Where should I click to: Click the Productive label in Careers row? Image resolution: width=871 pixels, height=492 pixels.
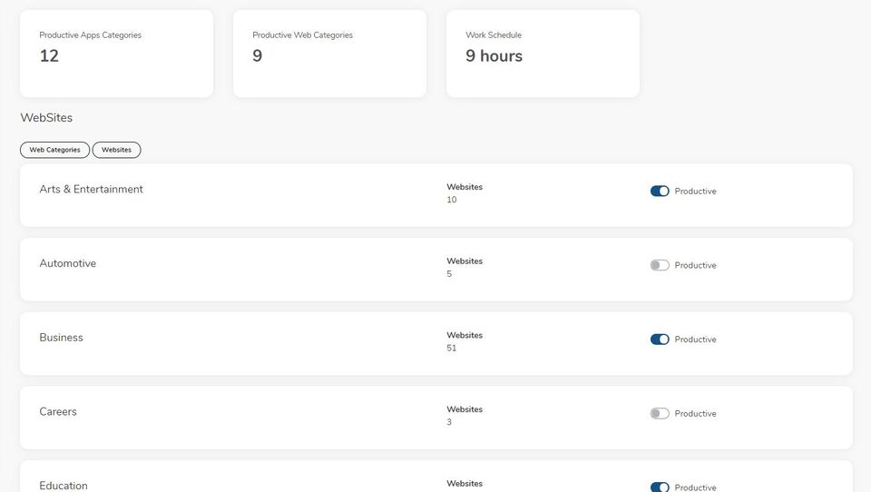(x=696, y=414)
